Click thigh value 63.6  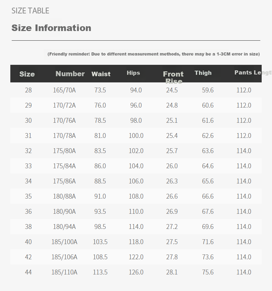[208, 151]
